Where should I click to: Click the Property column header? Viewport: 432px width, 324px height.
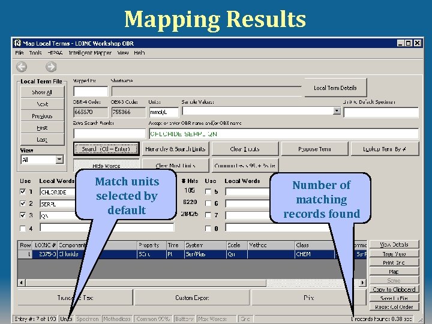tap(152, 245)
